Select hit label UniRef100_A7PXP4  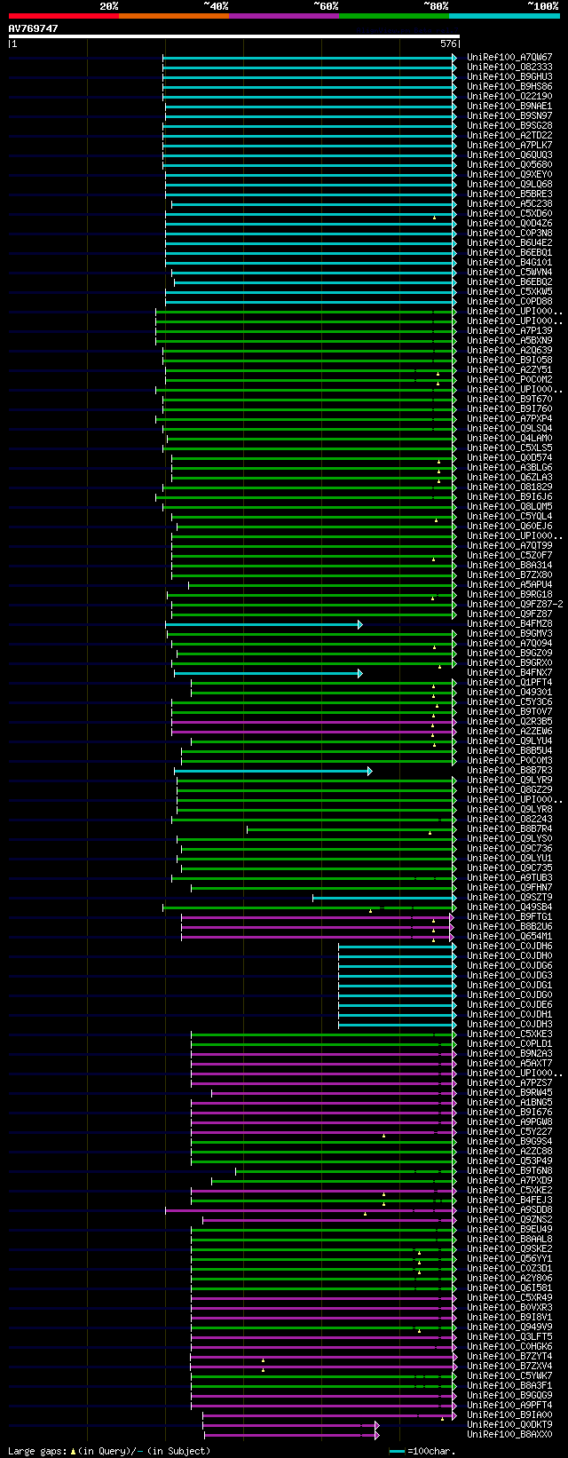coord(509,419)
